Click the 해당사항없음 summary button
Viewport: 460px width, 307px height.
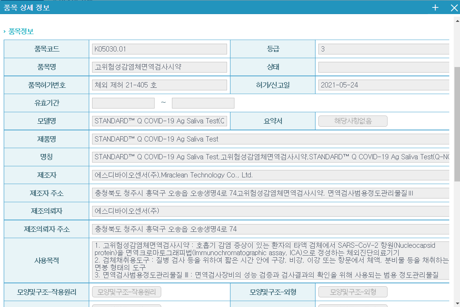(353, 121)
